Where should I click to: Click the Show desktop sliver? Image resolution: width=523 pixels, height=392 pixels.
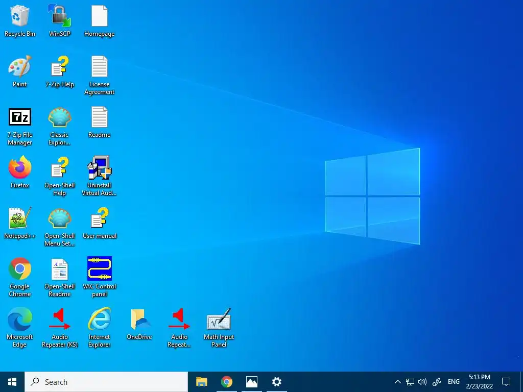coord(521,382)
